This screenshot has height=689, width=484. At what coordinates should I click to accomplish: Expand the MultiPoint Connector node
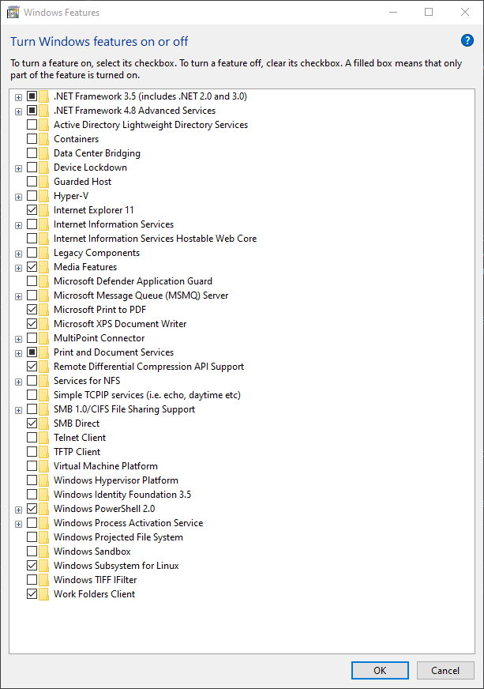[x=18, y=339]
